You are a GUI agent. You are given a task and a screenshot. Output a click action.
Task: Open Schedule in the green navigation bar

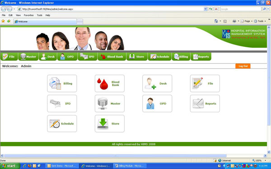pyautogui.click(x=159, y=57)
